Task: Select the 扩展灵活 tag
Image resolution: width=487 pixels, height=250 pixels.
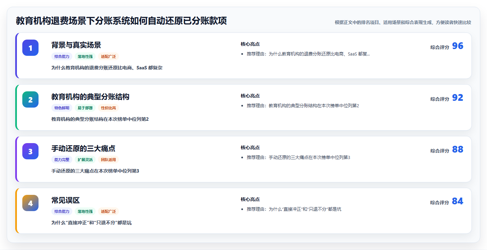Action: 85,160
